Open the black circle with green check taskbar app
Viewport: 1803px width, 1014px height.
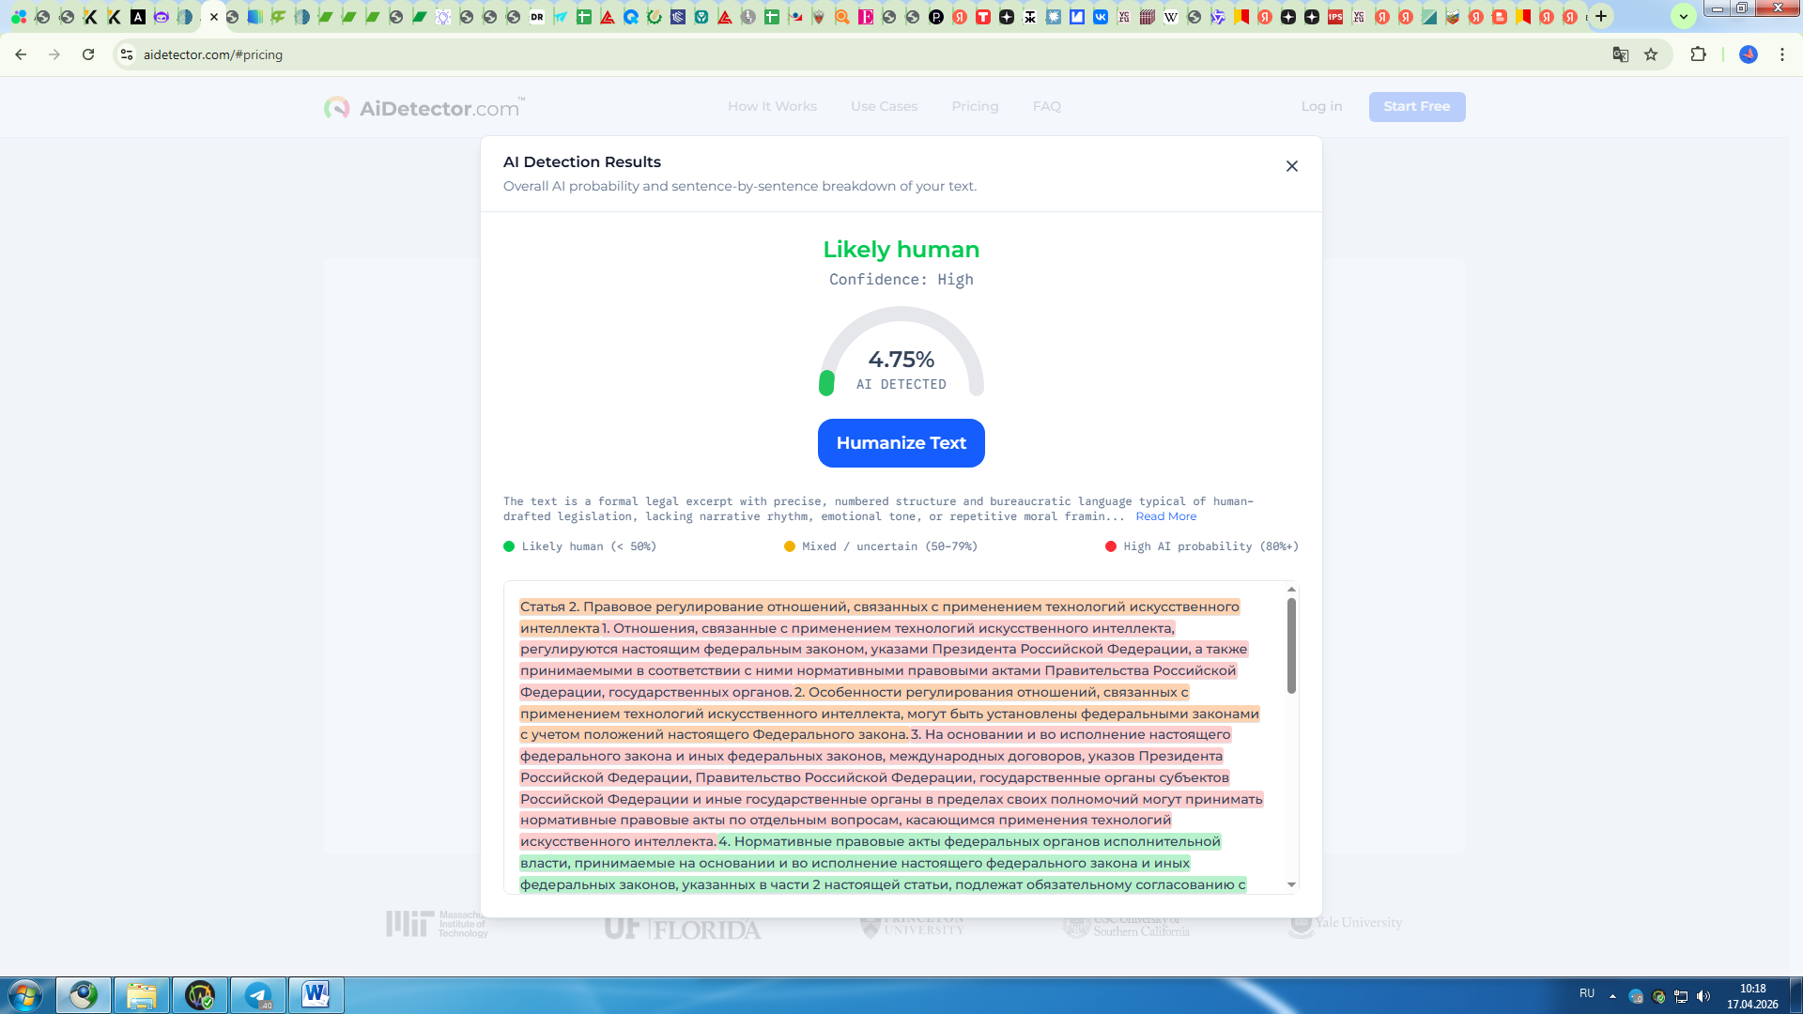(x=200, y=995)
